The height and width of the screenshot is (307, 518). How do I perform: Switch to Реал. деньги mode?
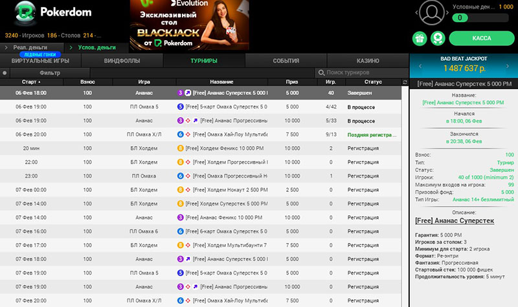(32, 47)
